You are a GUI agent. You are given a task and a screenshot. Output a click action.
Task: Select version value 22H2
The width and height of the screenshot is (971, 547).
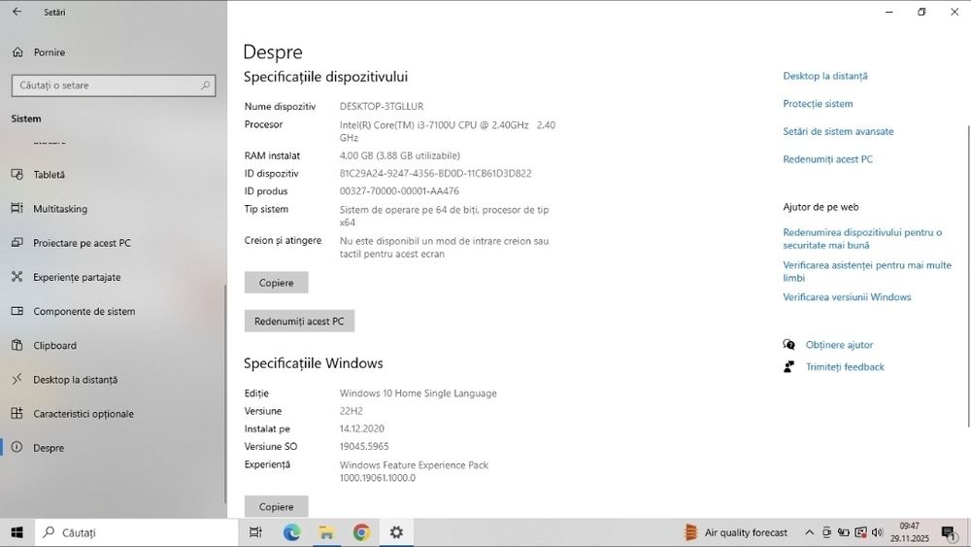pyautogui.click(x=352, y=411)
